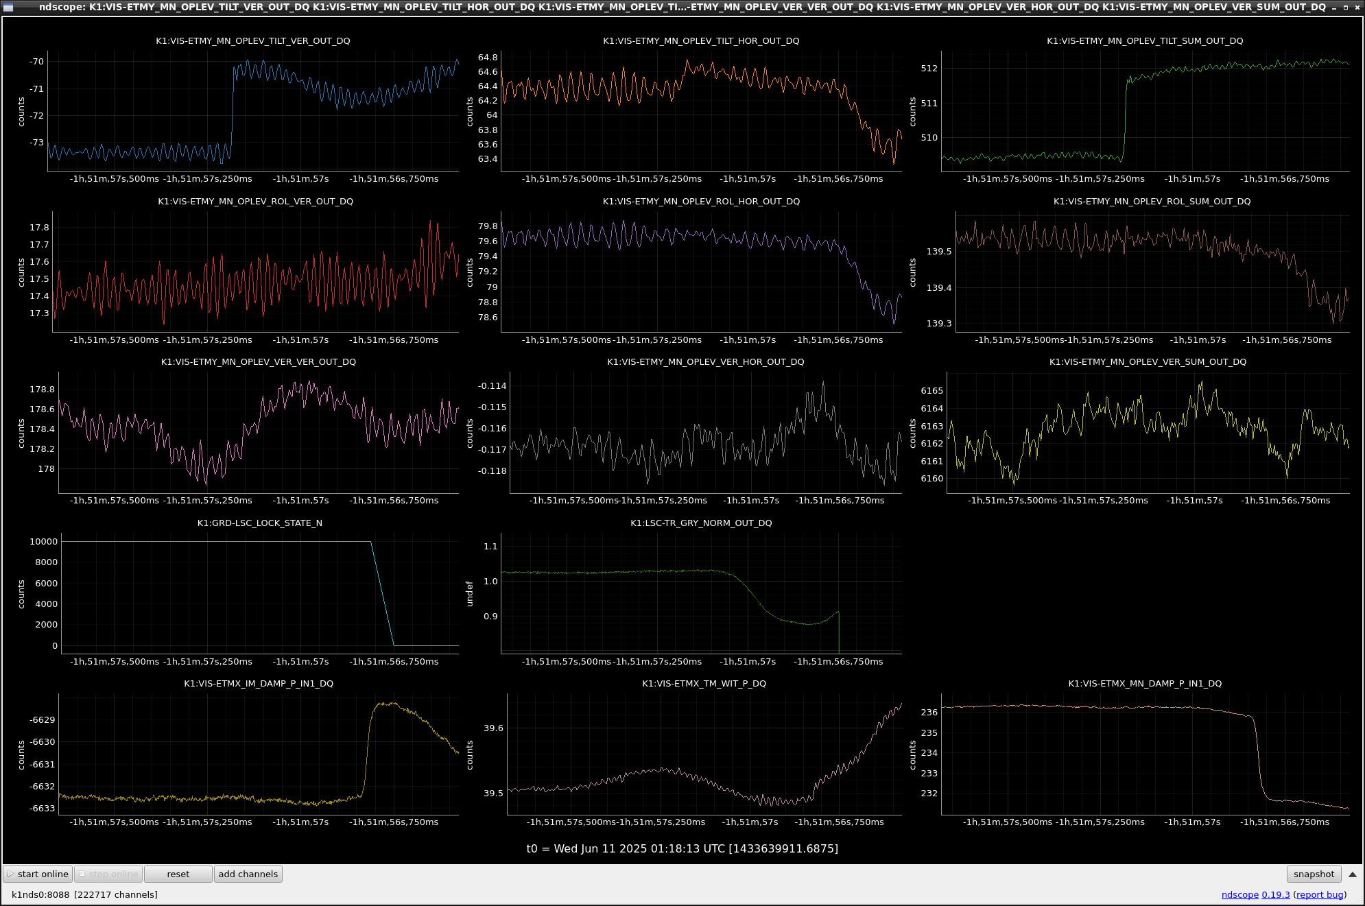Open the 0.19.3 version link
1365x906 pixels.
[1276, 894]
